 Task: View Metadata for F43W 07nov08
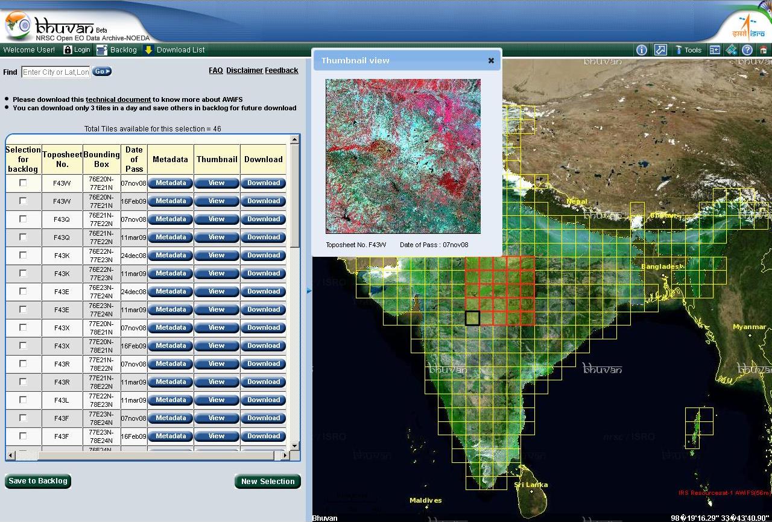(x=171, y=183)
